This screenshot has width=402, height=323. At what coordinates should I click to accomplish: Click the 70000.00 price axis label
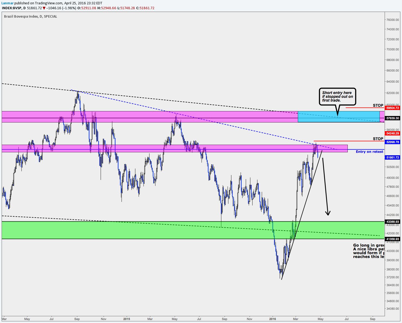coord(393,49)
